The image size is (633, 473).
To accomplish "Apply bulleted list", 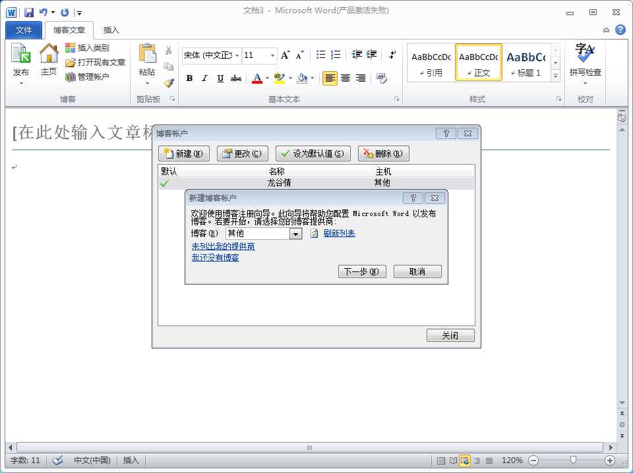I will [321, 55].
